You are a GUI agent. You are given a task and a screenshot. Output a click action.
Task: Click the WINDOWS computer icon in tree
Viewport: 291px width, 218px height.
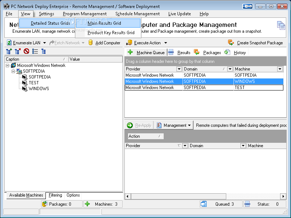tap(24, 88)
